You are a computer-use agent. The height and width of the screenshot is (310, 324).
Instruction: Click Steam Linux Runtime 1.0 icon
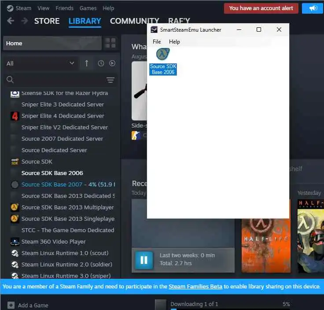click(15, 253)
